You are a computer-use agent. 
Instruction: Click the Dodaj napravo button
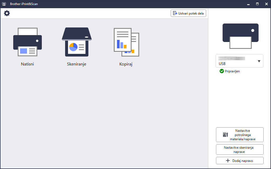[x=240, y=161]
